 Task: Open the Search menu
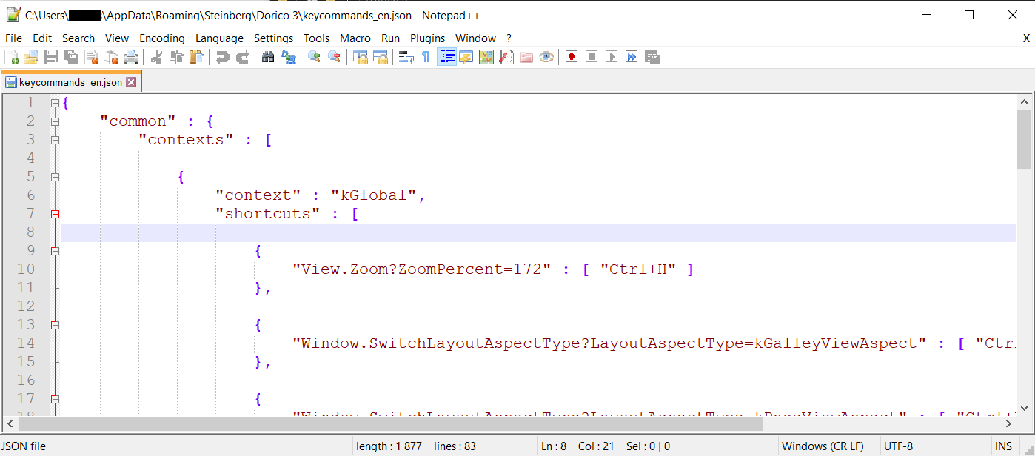coord(78,38)
